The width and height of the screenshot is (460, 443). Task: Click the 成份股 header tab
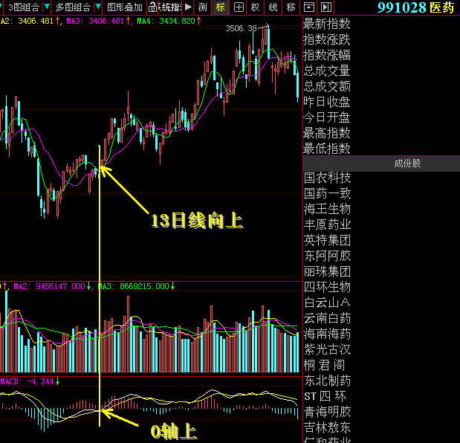pyautogui.click(x=407, y=164)
